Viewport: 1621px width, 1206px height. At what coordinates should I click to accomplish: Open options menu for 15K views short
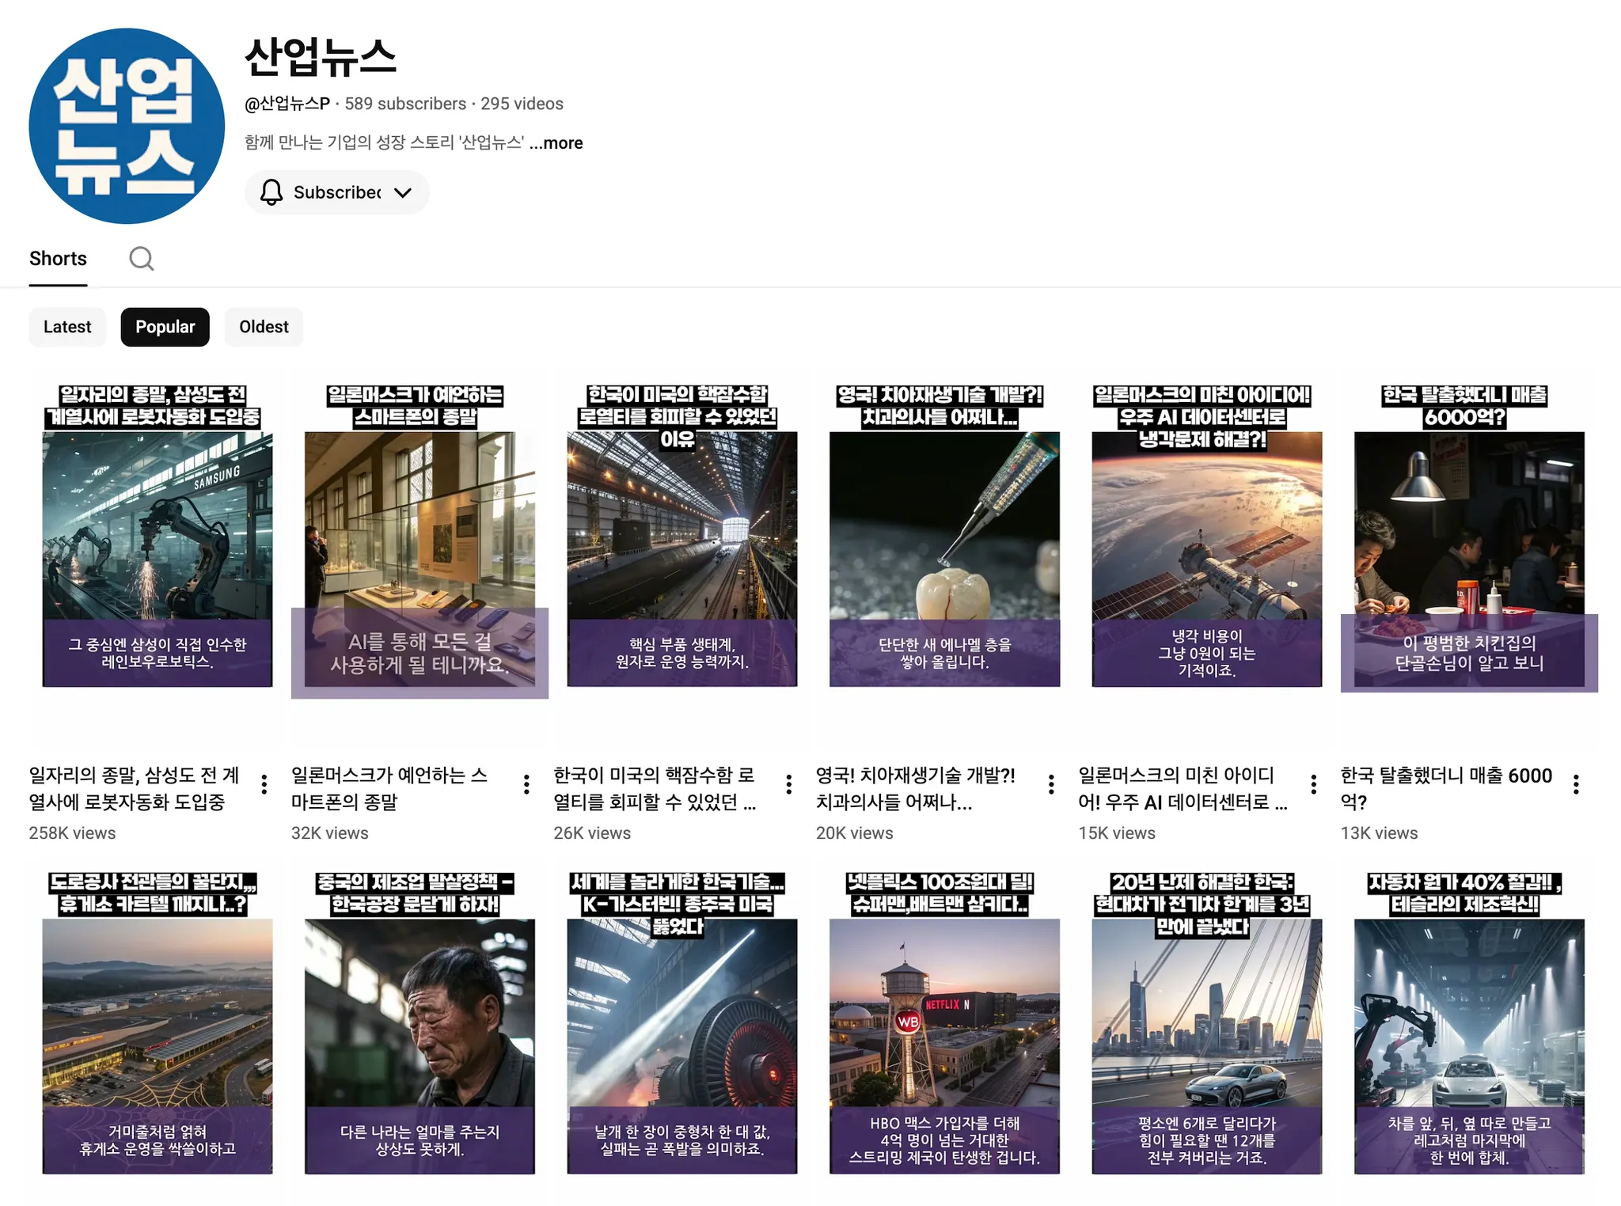point(1314,784)
